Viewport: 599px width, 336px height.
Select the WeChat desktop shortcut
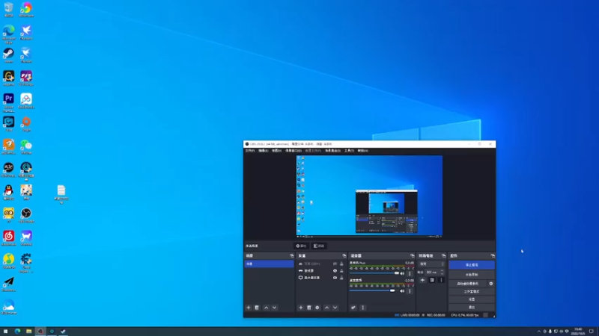(x=26, y=147)
